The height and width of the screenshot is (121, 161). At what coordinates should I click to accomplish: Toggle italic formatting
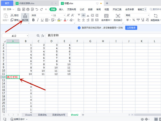tap(38, 20)
